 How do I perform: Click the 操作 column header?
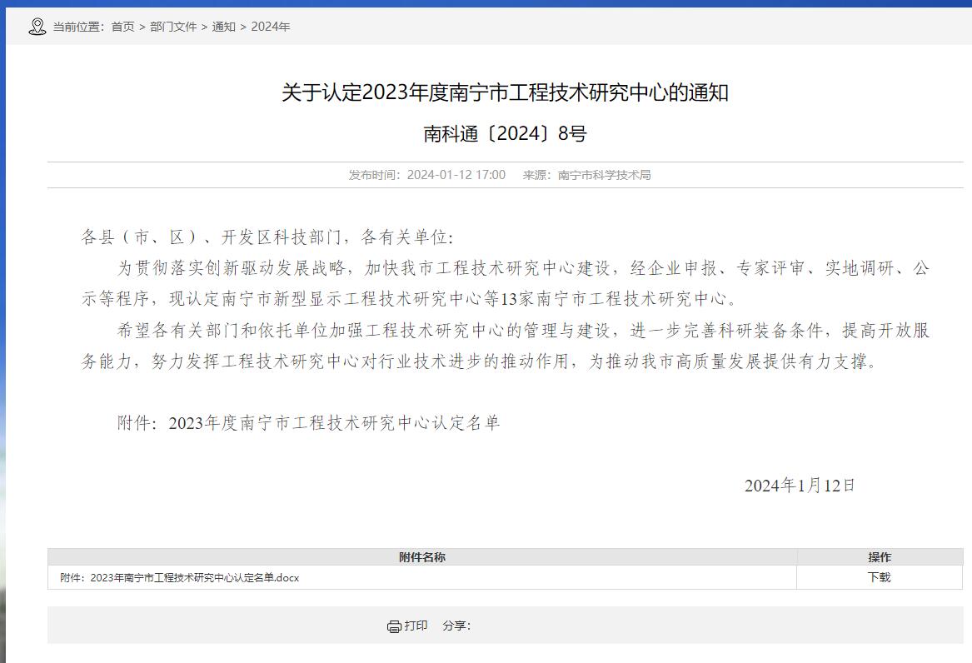point(879,557)
